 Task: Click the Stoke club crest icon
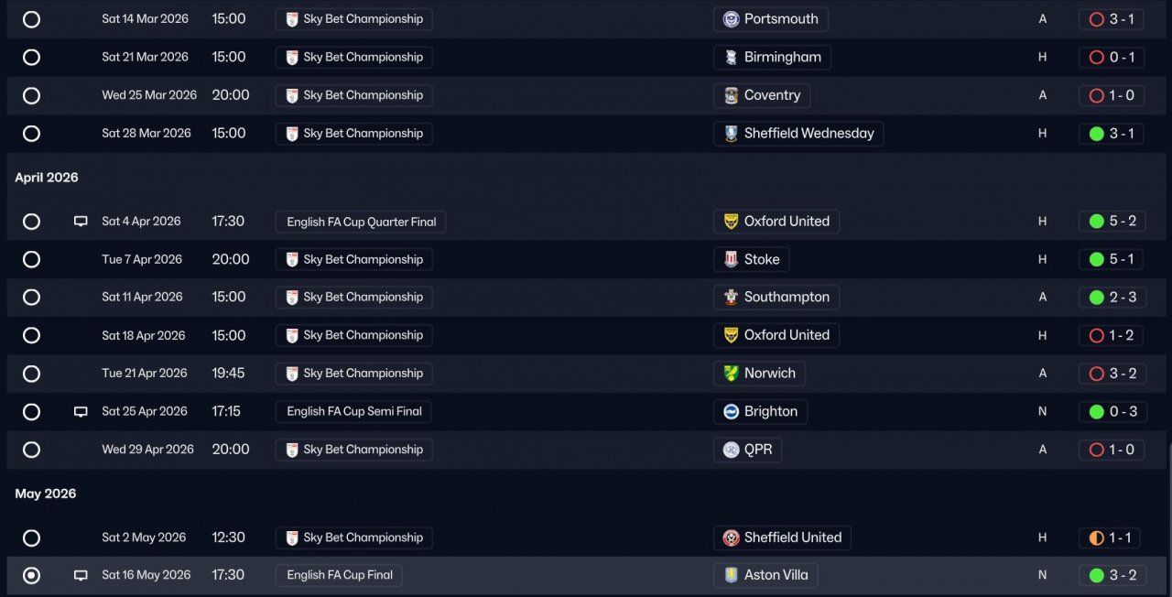[731, 259]
